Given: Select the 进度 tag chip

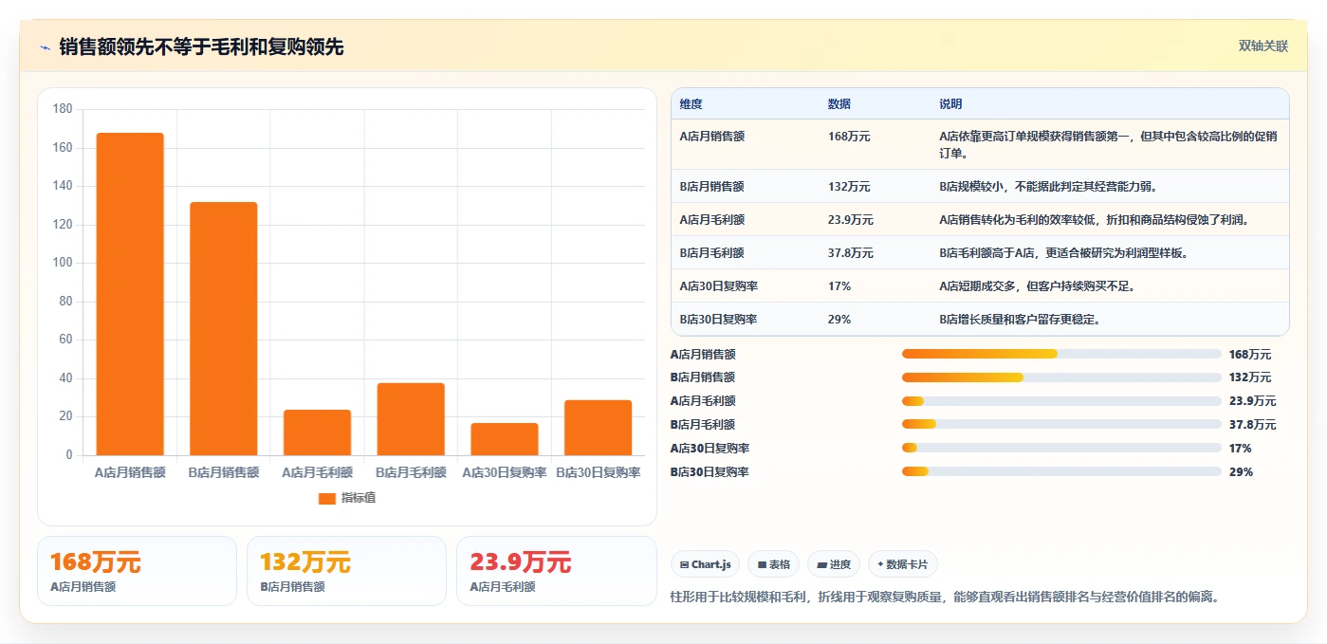Looking at the screenshot, I should pyautogui.click(x=834, y=564).
